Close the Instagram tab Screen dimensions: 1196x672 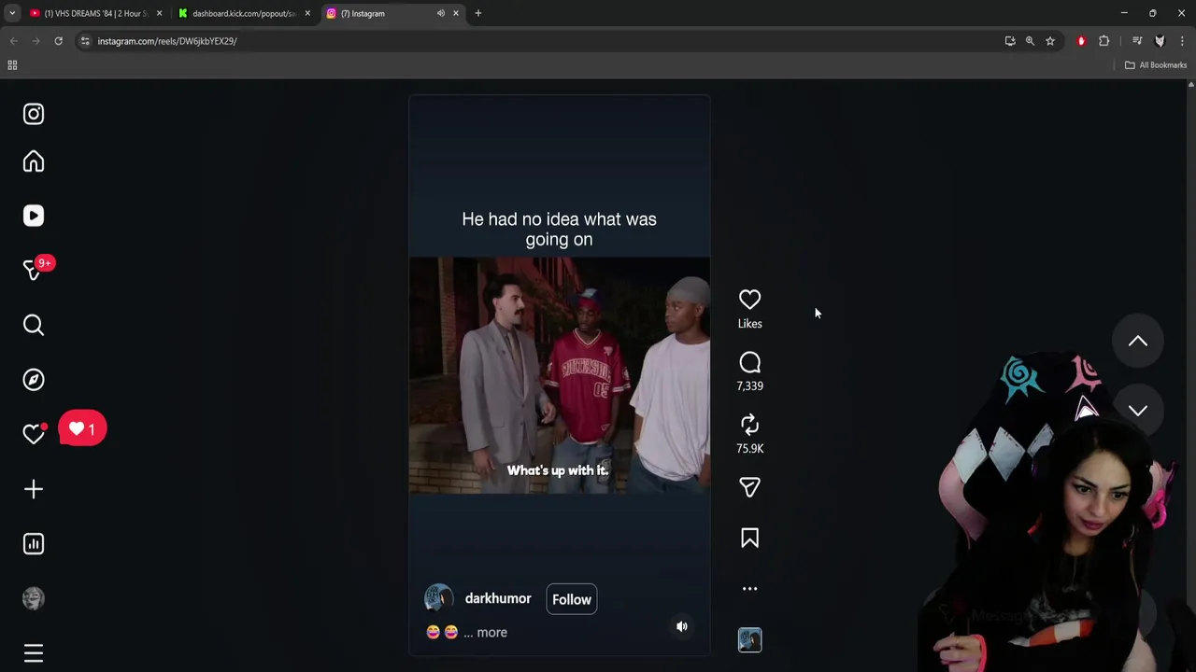pos(456,13)
